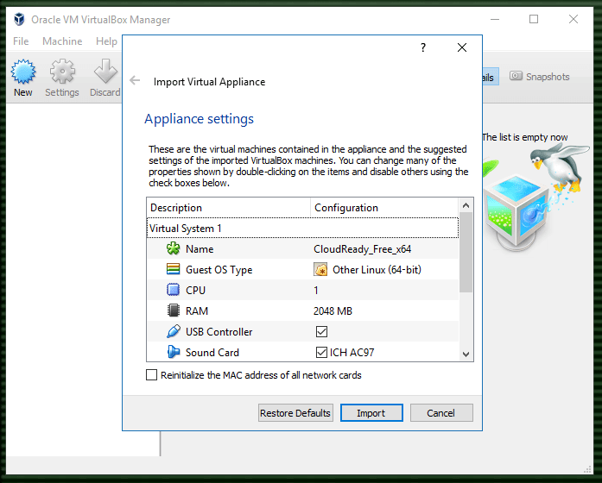Click the Configuration column header
The width and height of the screenshot is (602, 483).
pos(384,207)
